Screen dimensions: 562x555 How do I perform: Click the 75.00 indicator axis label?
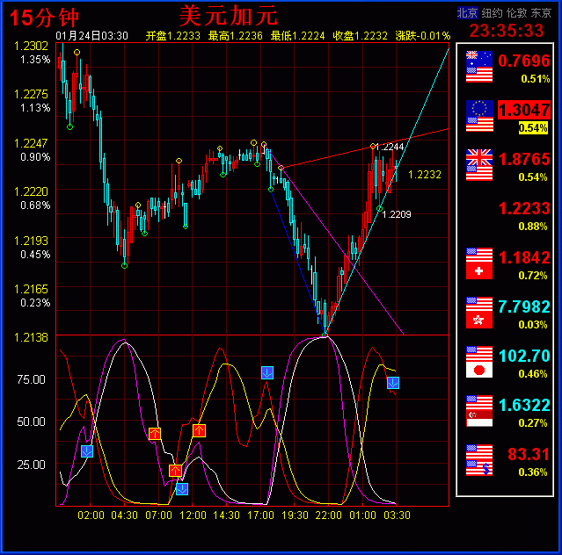tap(31, 379)
